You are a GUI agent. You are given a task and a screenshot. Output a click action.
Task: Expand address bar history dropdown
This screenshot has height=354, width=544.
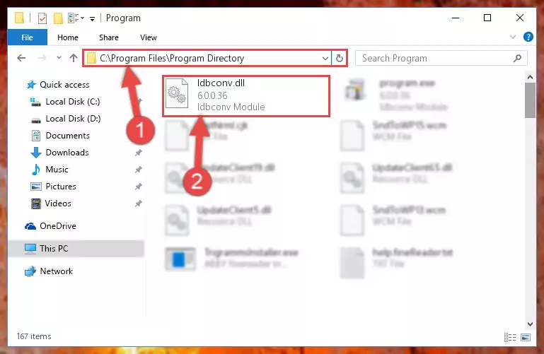(x=325, y=58)
